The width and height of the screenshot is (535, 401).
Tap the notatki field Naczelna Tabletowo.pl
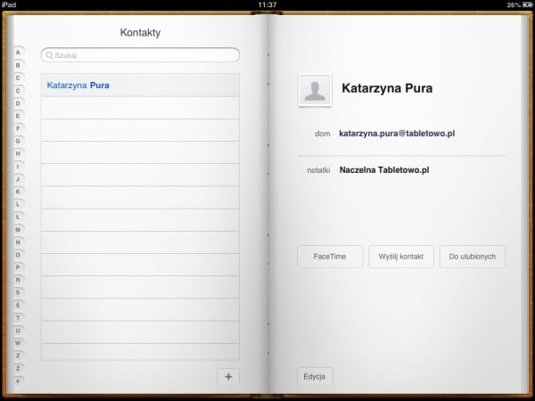(385, 169)
